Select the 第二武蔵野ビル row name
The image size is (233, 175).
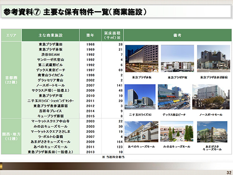pyautogui.click(x=50, y=65)
